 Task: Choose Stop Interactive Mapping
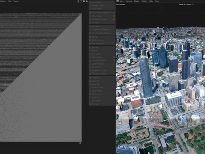(102, 33)
